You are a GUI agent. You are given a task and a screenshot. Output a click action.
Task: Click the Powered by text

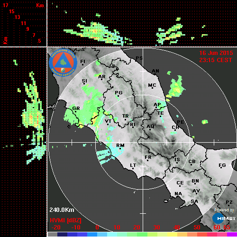224,210
